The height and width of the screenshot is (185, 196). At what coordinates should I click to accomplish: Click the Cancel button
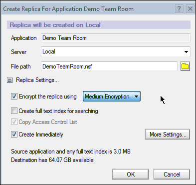click(172, 174)
